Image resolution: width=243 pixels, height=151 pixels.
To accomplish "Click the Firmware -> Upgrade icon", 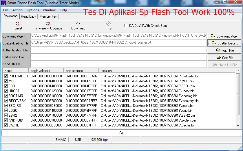I will point(48,24).
